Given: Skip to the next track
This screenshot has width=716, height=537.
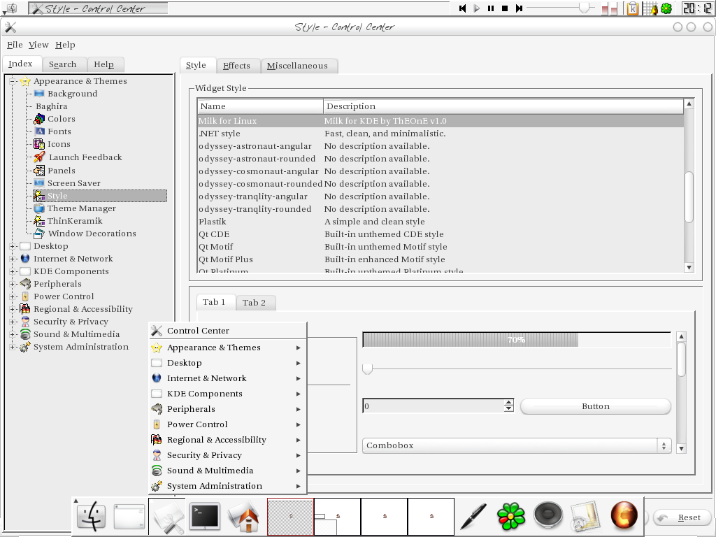Looking at the screenshot, I should pos(519,8).
